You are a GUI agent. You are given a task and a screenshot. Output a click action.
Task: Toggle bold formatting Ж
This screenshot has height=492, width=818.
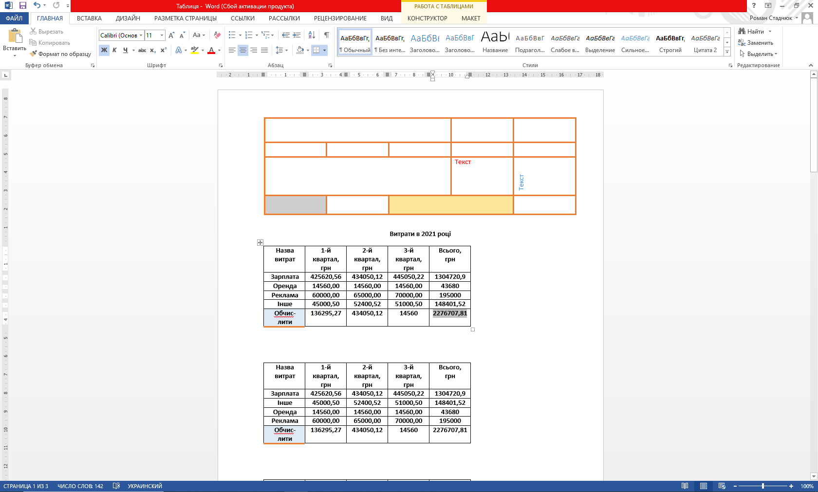[104, 50]
